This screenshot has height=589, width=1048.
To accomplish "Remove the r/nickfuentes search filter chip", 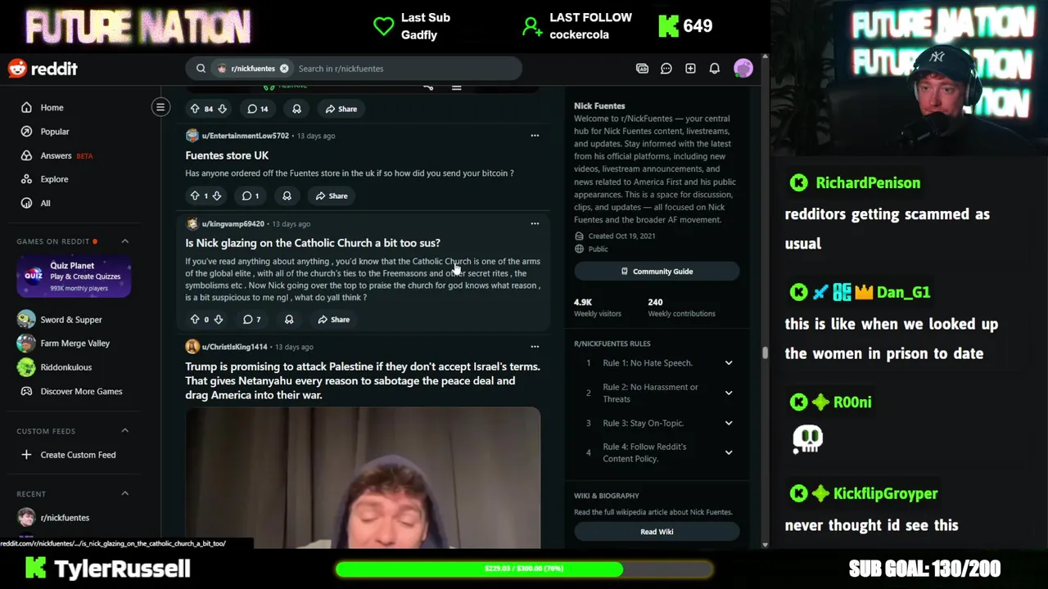I will point(284,69).
